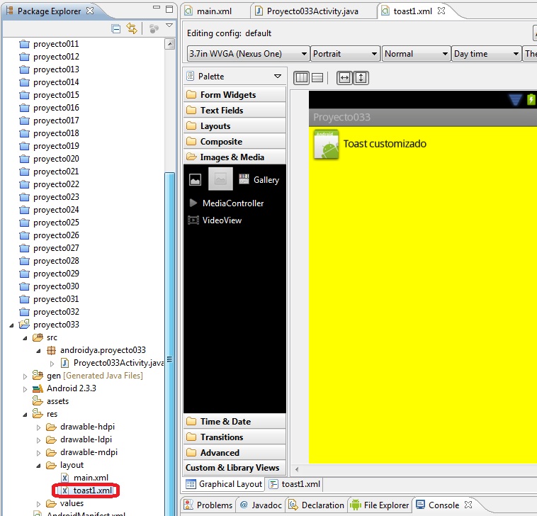Open Package Explorer view menu triangle
This screenshot has height=516, width=537.
point(169,25)
